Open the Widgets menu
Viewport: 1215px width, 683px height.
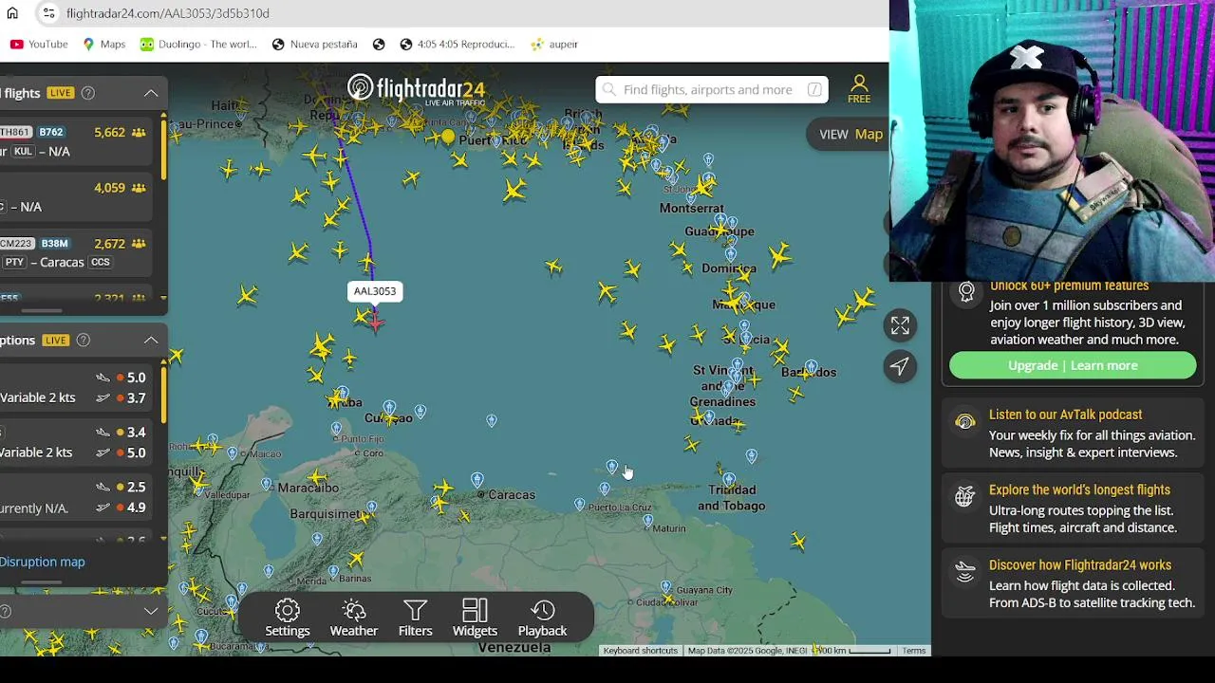point(475,618)
